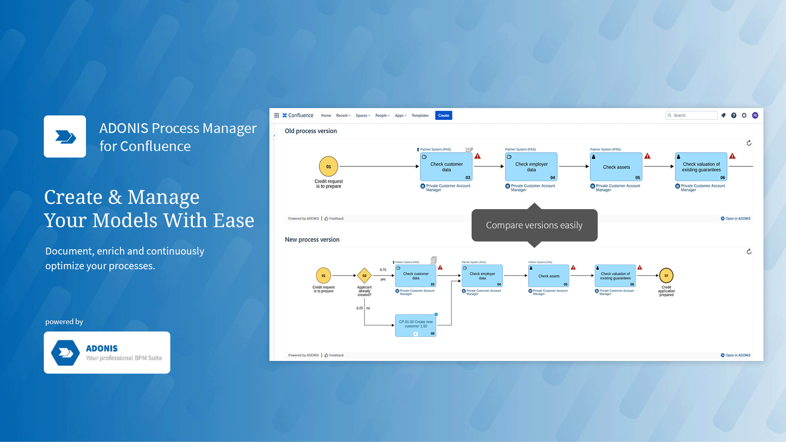
Task: Click Powered by ADONIS under new version
Action: (304, 355)
